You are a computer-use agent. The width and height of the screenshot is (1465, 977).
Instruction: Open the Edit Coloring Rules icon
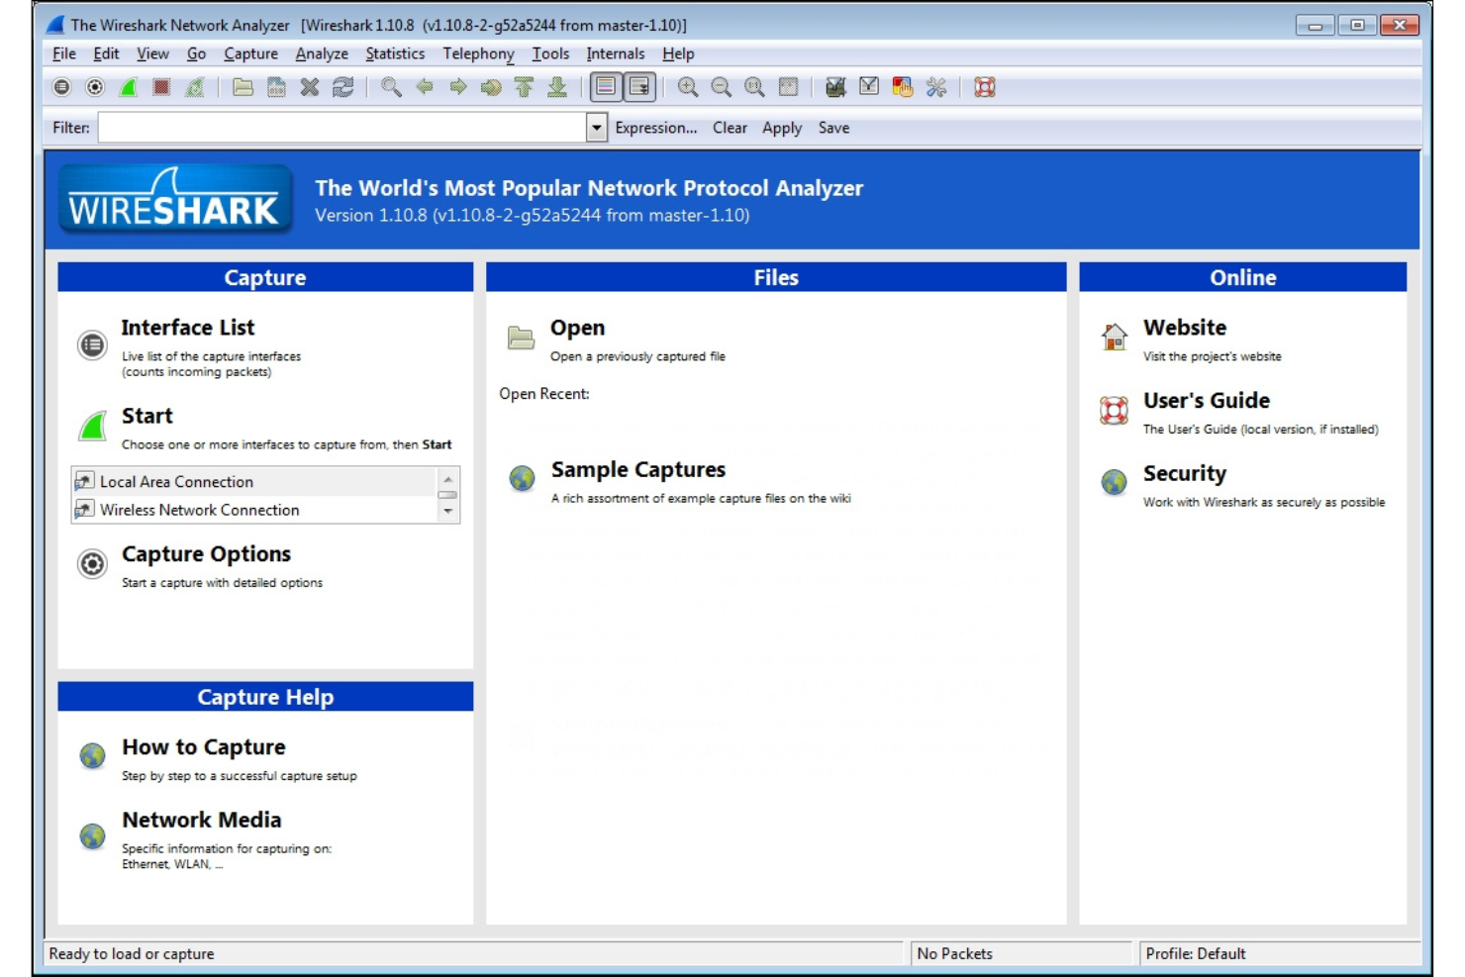pos(902,89)
